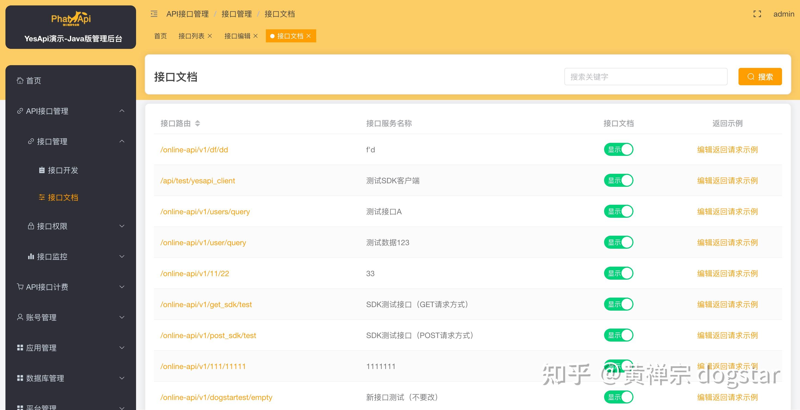Screen dimensions: 800x410
Task: Click the sidebar collapse icon in breadcrumb bar
Action: click(x=153, y=14)
